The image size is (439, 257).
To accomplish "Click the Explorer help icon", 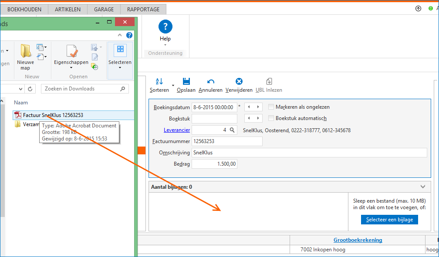I will pos(129,35).
